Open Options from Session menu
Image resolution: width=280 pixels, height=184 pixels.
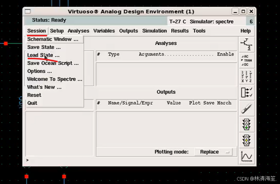55,71
